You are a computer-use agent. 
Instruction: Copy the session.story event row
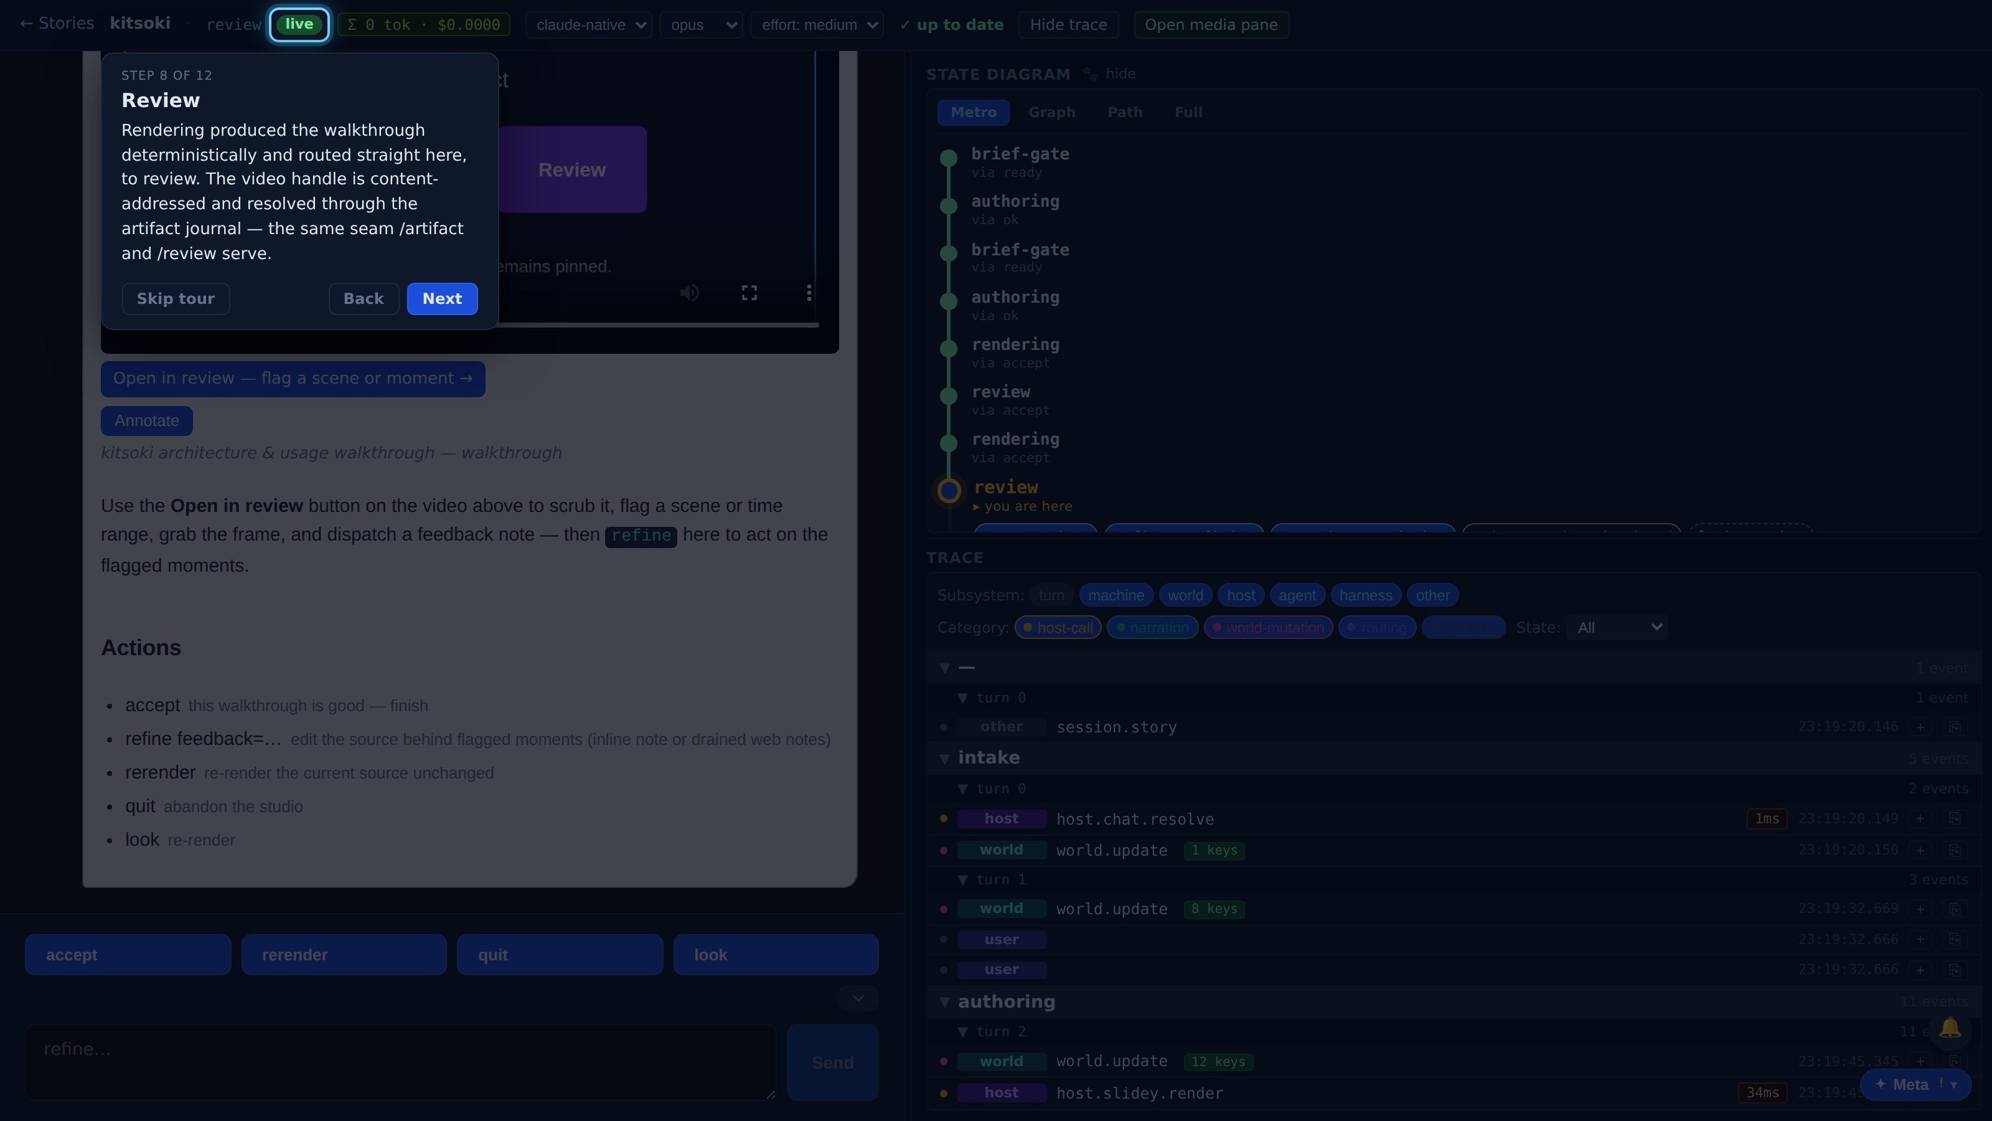[1954, 727]
